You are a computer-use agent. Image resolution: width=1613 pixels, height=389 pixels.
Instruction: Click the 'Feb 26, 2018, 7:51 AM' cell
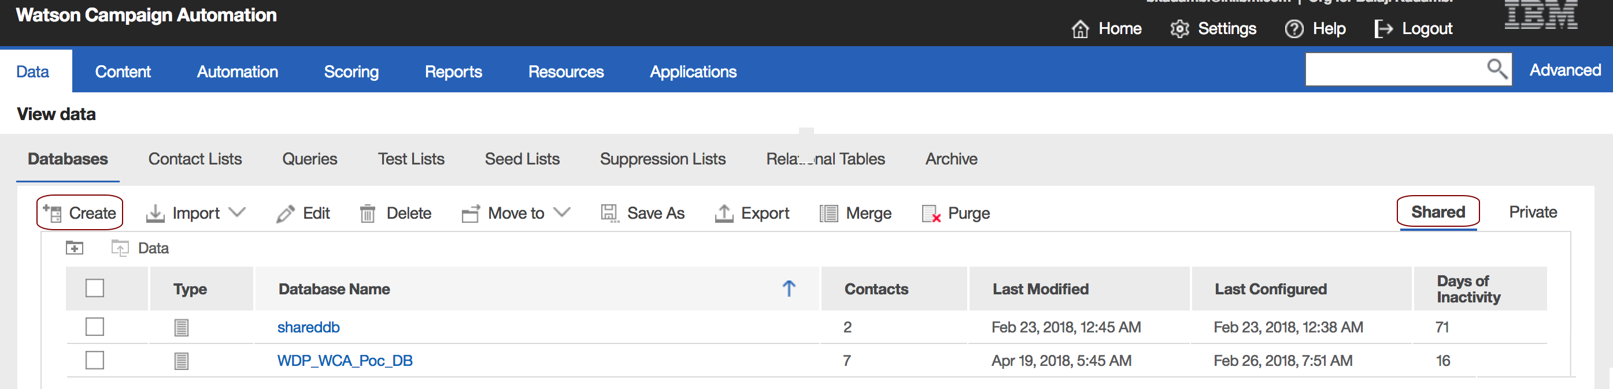click(1282, 361)
